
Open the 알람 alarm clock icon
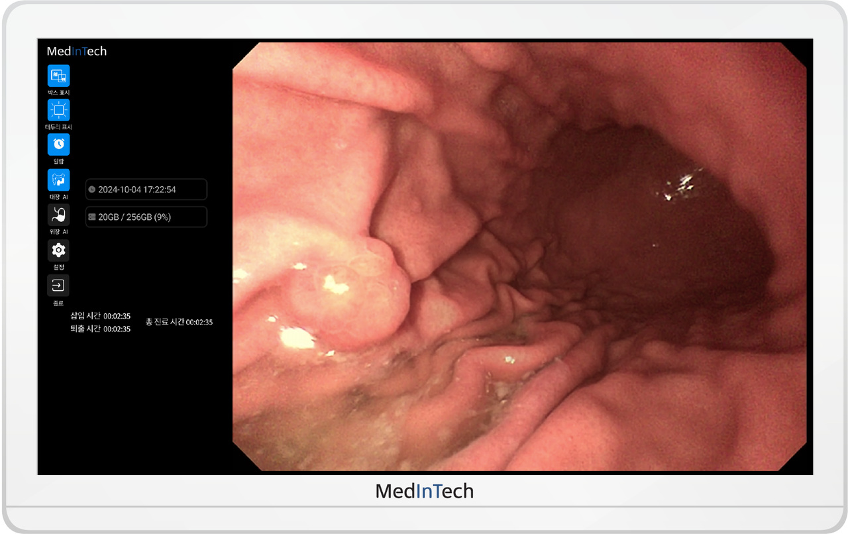point(58,144)
